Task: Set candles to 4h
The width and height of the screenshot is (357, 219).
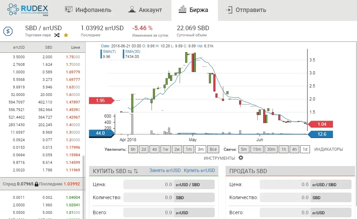Action: [294, 149]
